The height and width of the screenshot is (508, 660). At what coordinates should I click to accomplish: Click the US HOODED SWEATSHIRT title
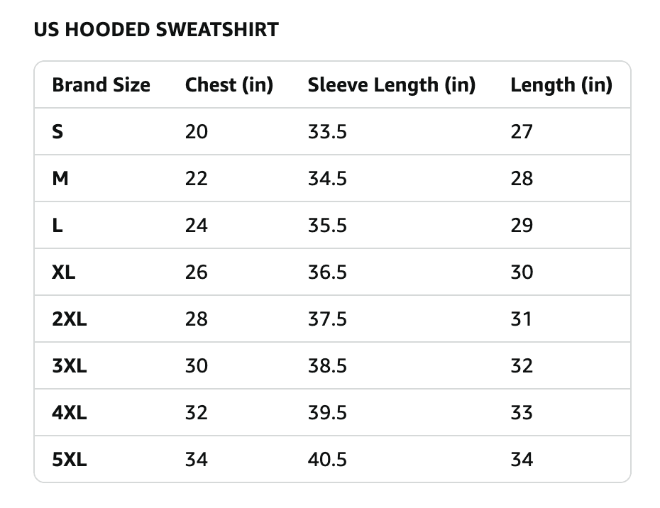pyautogui.click(x=156, y=31)
